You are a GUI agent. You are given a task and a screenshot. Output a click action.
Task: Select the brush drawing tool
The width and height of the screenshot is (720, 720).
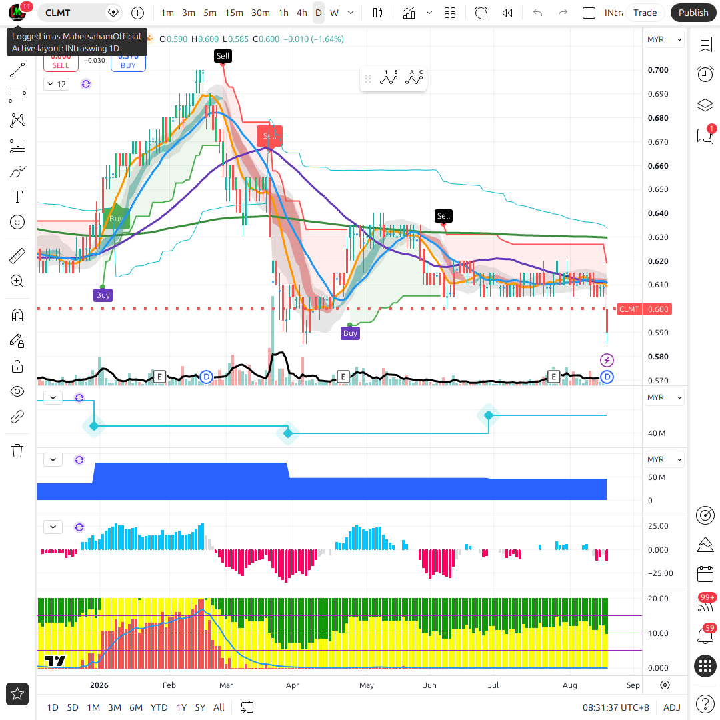click(x=17, y=172)
